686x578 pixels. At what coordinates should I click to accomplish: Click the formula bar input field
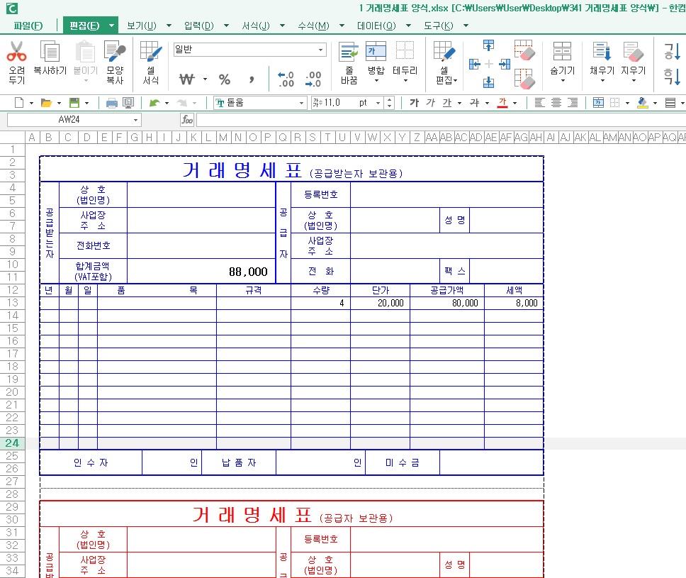tap(441, 120)
